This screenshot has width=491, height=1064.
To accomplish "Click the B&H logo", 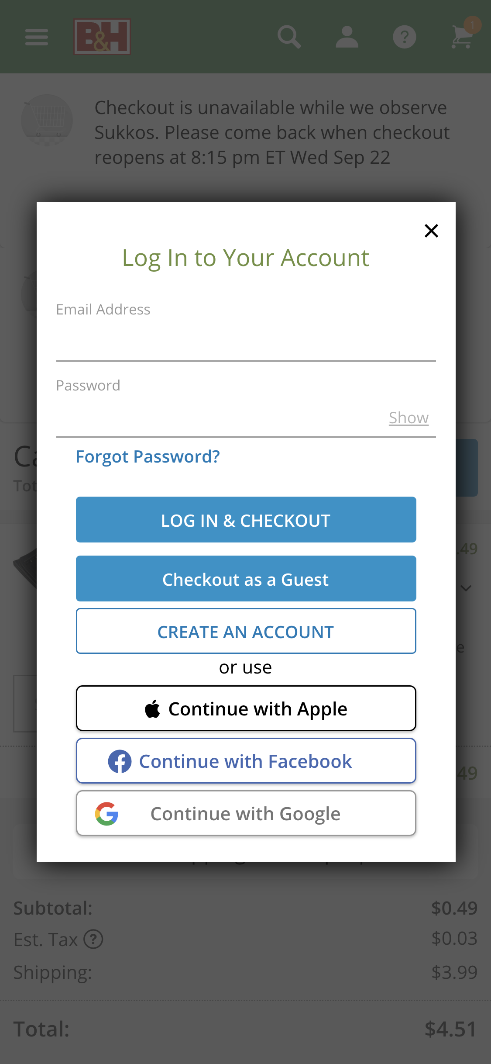I will [102, 37].
